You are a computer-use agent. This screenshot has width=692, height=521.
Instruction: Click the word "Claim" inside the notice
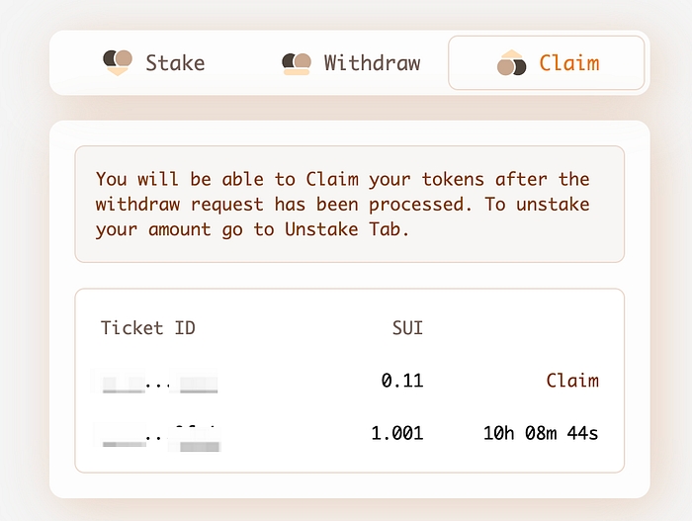click(331, 179)
